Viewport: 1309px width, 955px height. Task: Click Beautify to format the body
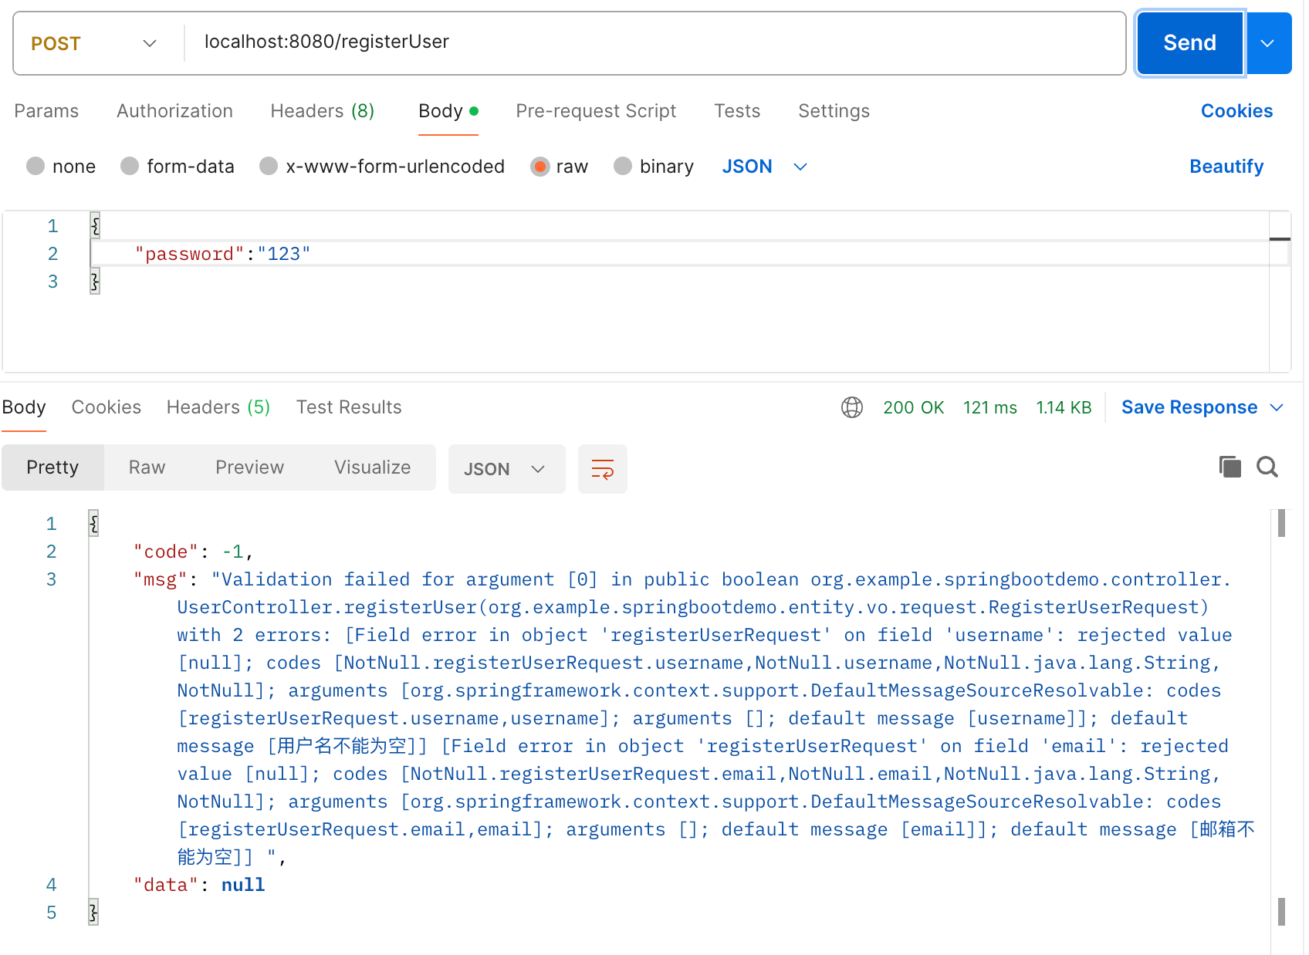pyautogui.click(x=1226, y=167)
